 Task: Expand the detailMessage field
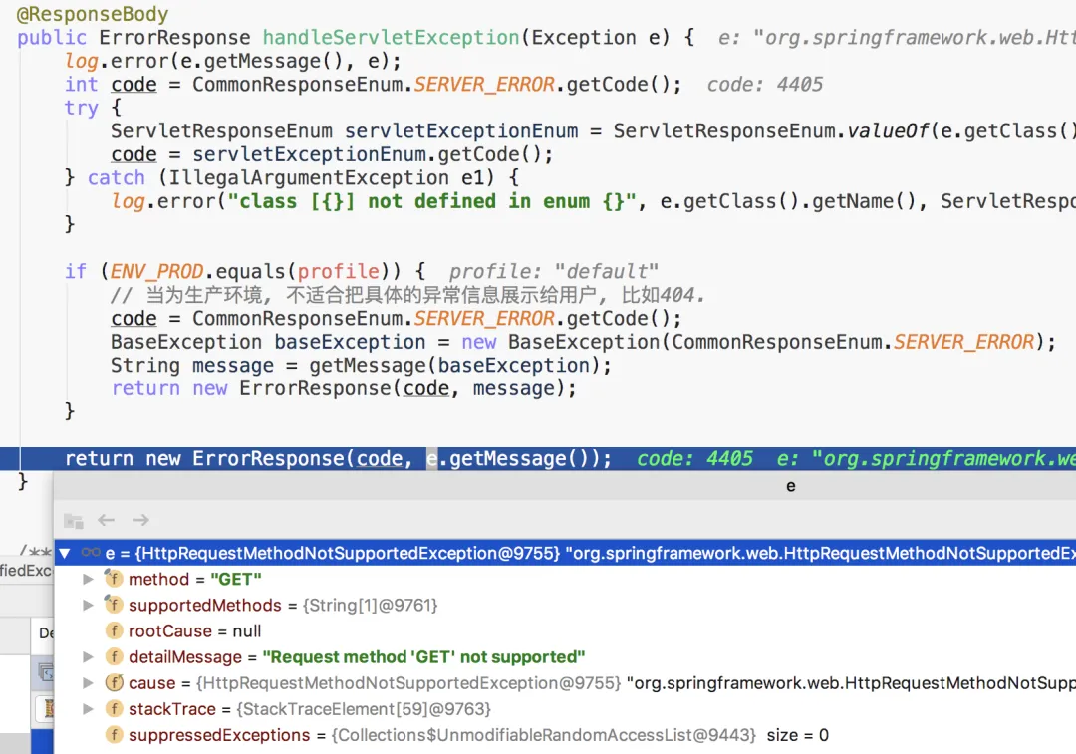click(88, 657)
